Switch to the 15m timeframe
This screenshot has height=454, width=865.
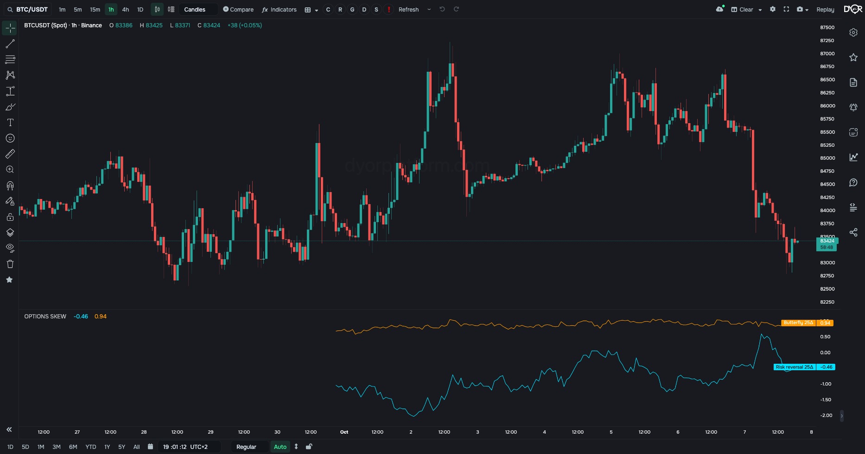pyautogui.click(x=95, y=9)
